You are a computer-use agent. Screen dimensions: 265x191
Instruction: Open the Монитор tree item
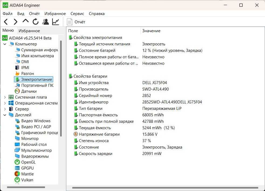[x=27, y=139]
